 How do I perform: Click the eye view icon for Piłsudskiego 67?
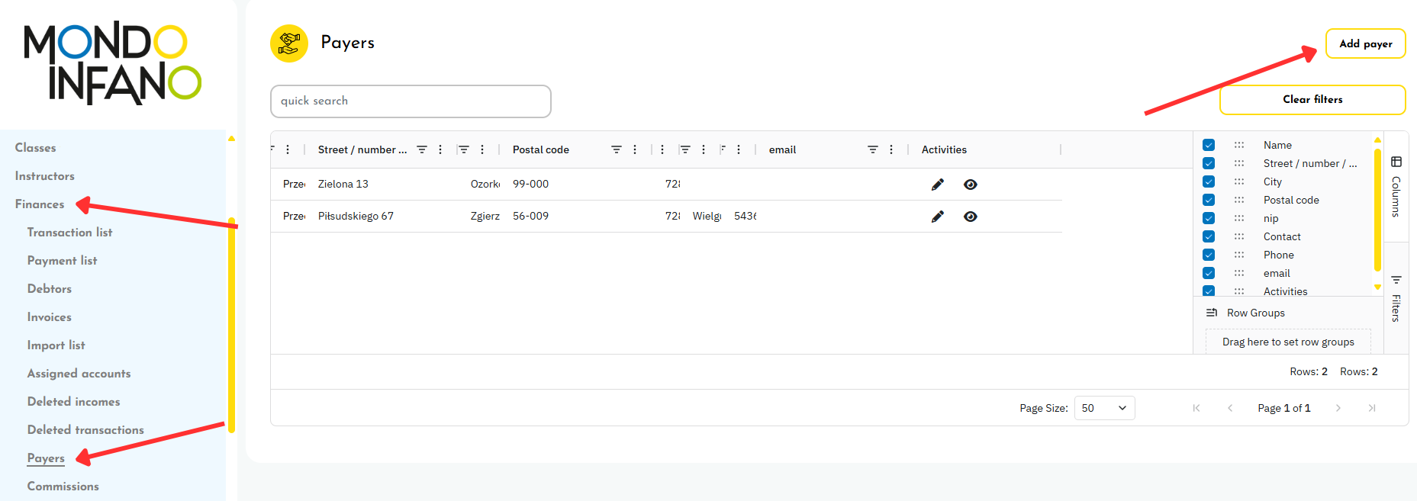coord(970,217)
